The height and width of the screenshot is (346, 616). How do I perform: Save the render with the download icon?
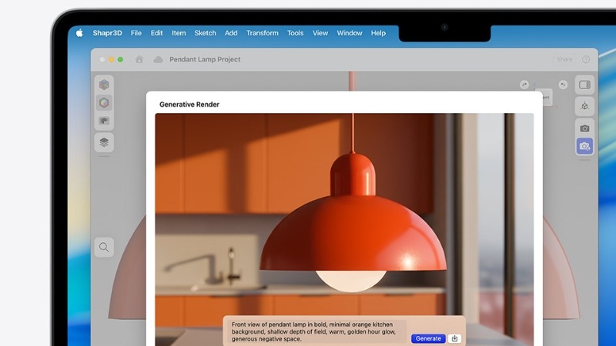pos(455,338)
